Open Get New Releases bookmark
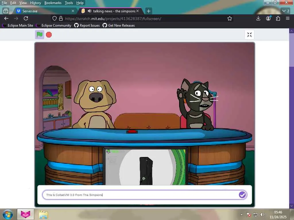294x220 pixels. 119,25
